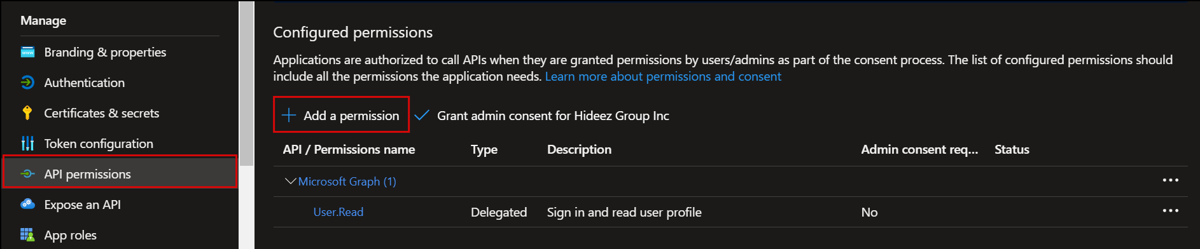Click Grant admin consent for Hideez Group Inc

coord(553,116)
